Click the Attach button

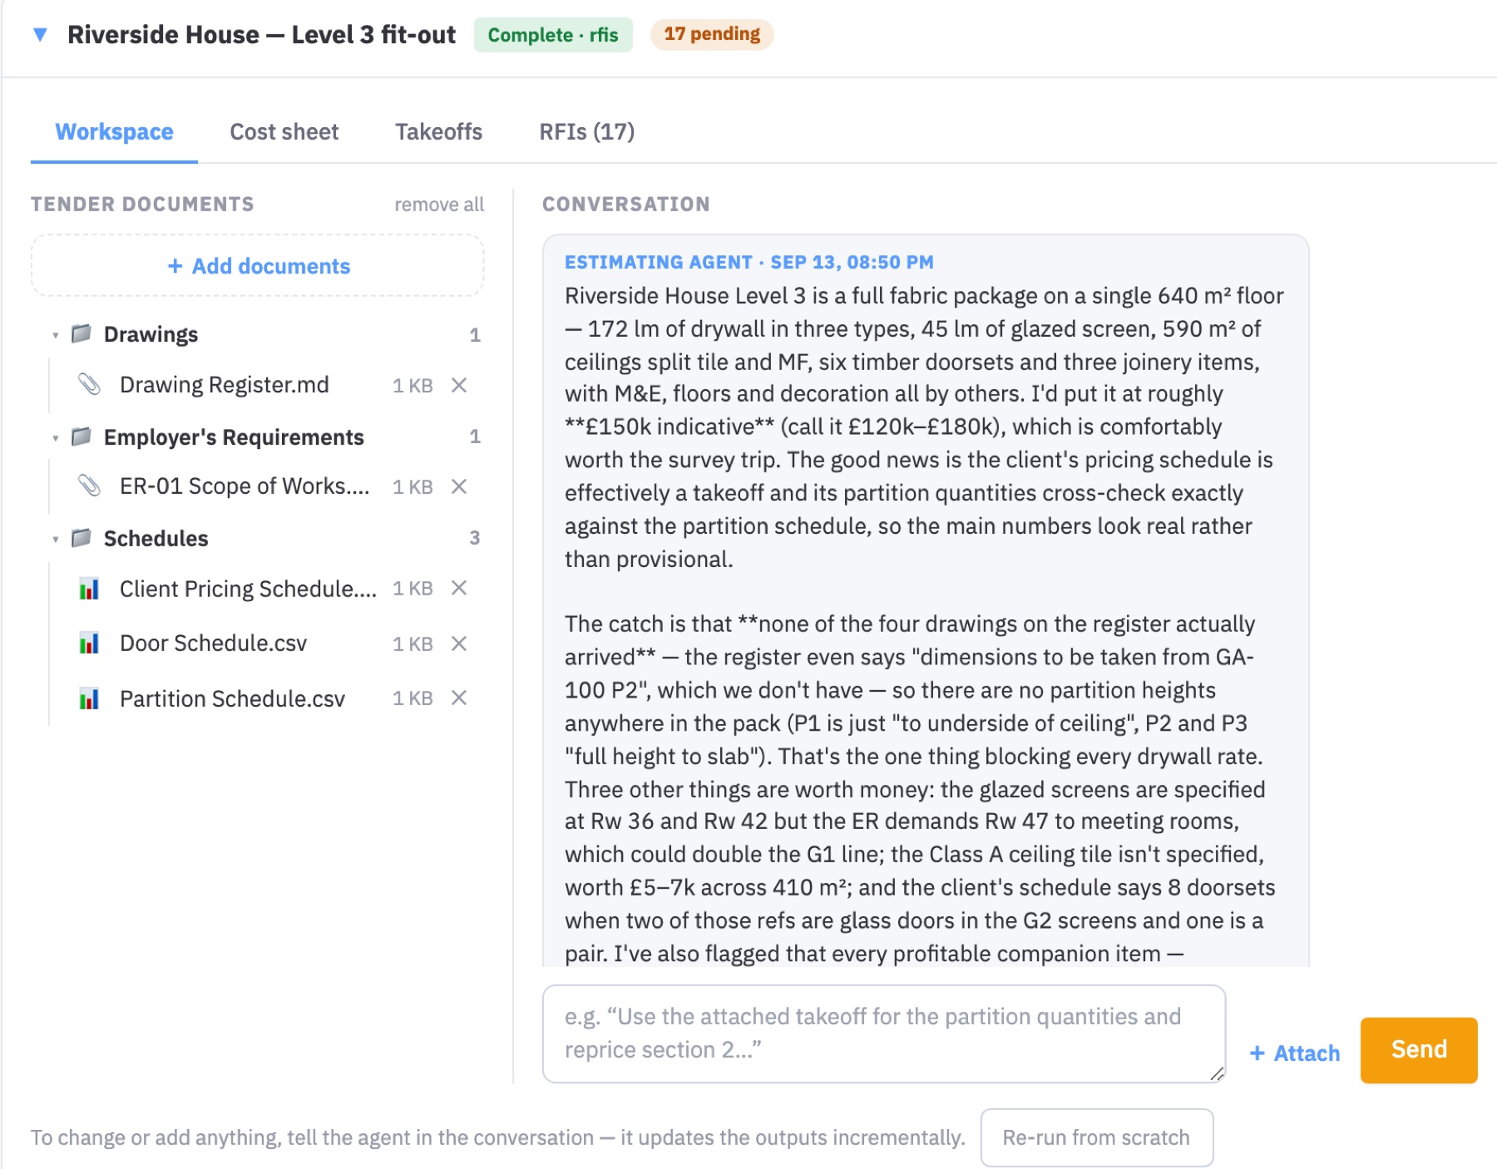(x=1295, y=1053)
